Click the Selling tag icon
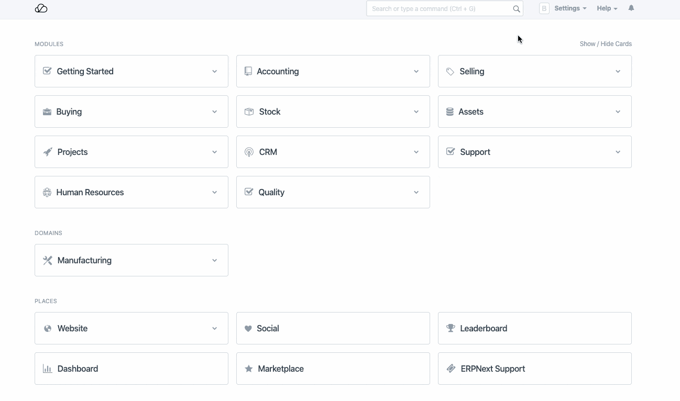This screenshot has width=680, height=401. [x=450, y=72]
